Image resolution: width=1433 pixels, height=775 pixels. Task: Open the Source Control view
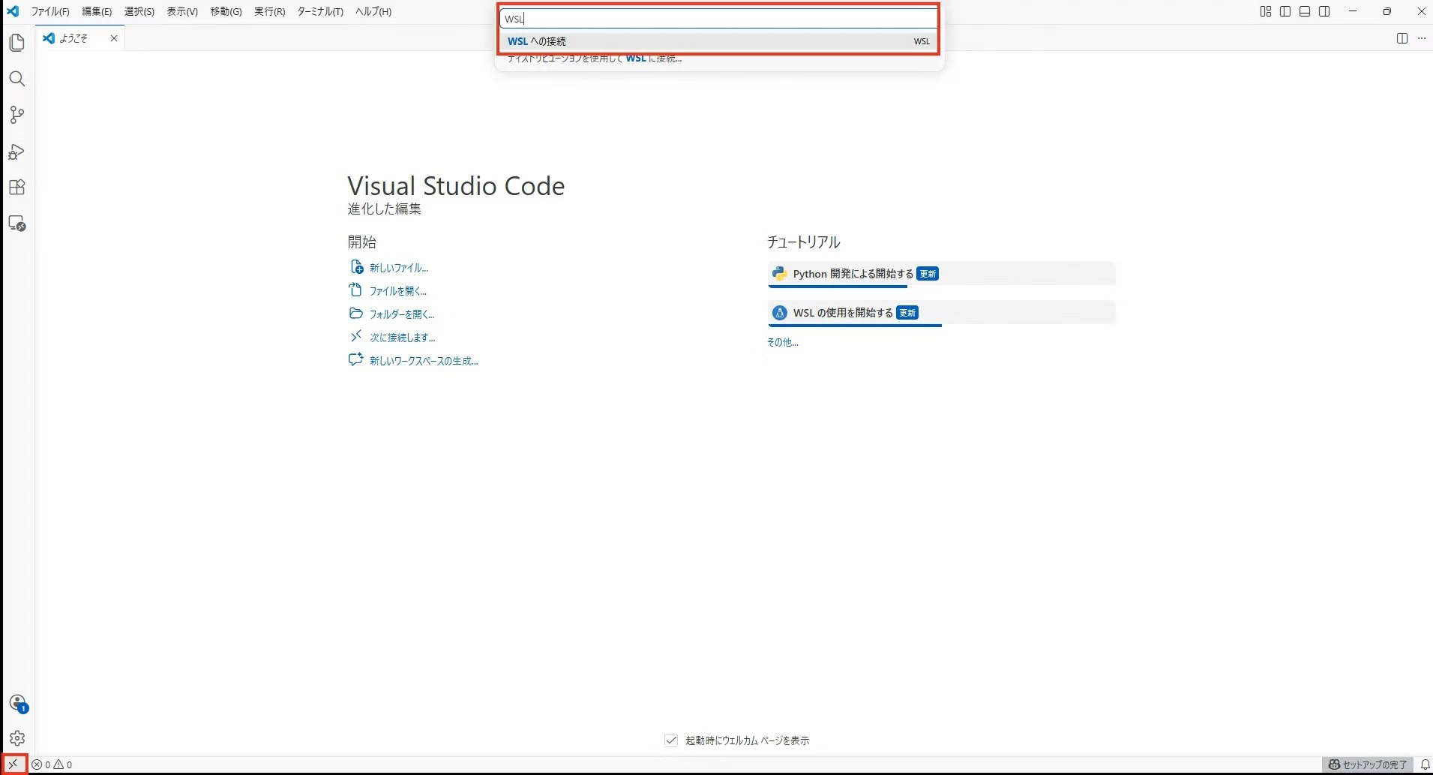tap(16, 115)
